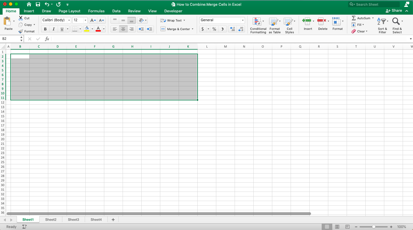Toggle Bold formatting
This screenshot has width=413, height=230.
(x=45, y=29)
